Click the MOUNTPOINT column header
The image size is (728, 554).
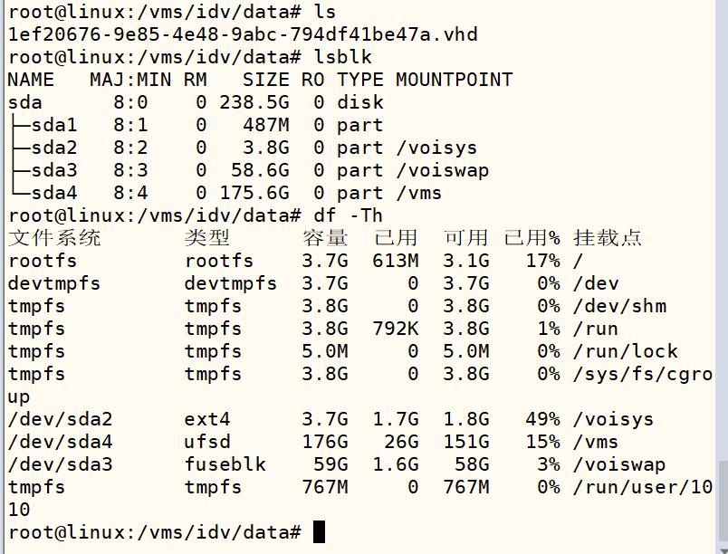point(454,80)
